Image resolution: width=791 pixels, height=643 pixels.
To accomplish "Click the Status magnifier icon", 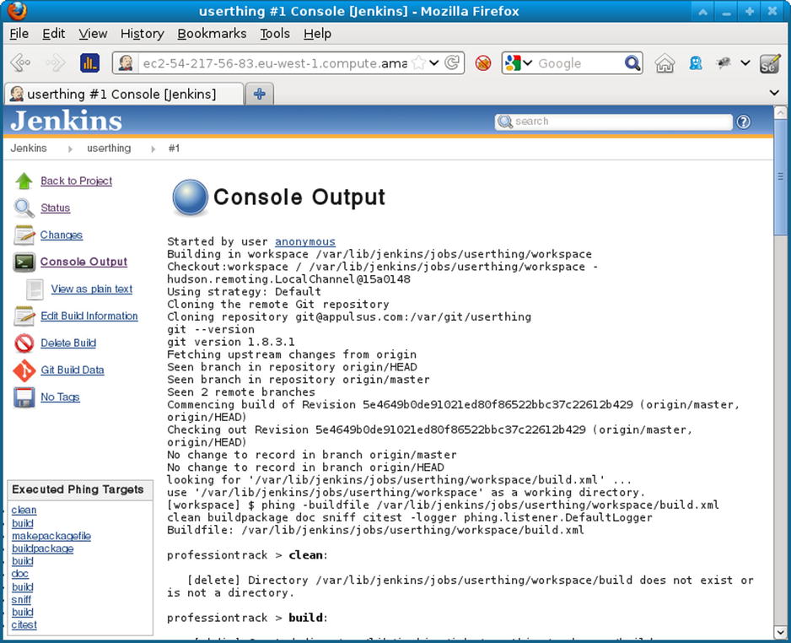I will click(x=24, y=208).
